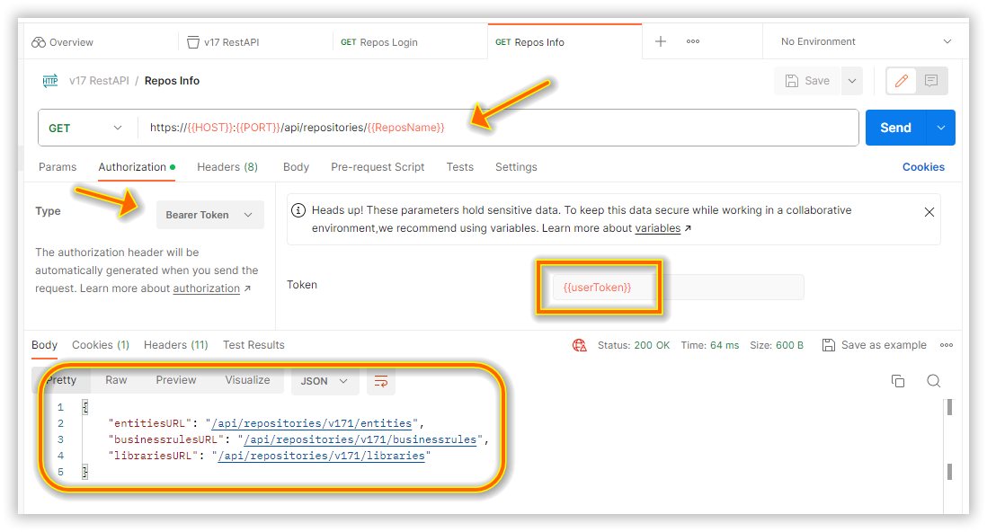Open the comments panel icon
Image resolution: width=987 pixels, height=532 pixels.
931,81
